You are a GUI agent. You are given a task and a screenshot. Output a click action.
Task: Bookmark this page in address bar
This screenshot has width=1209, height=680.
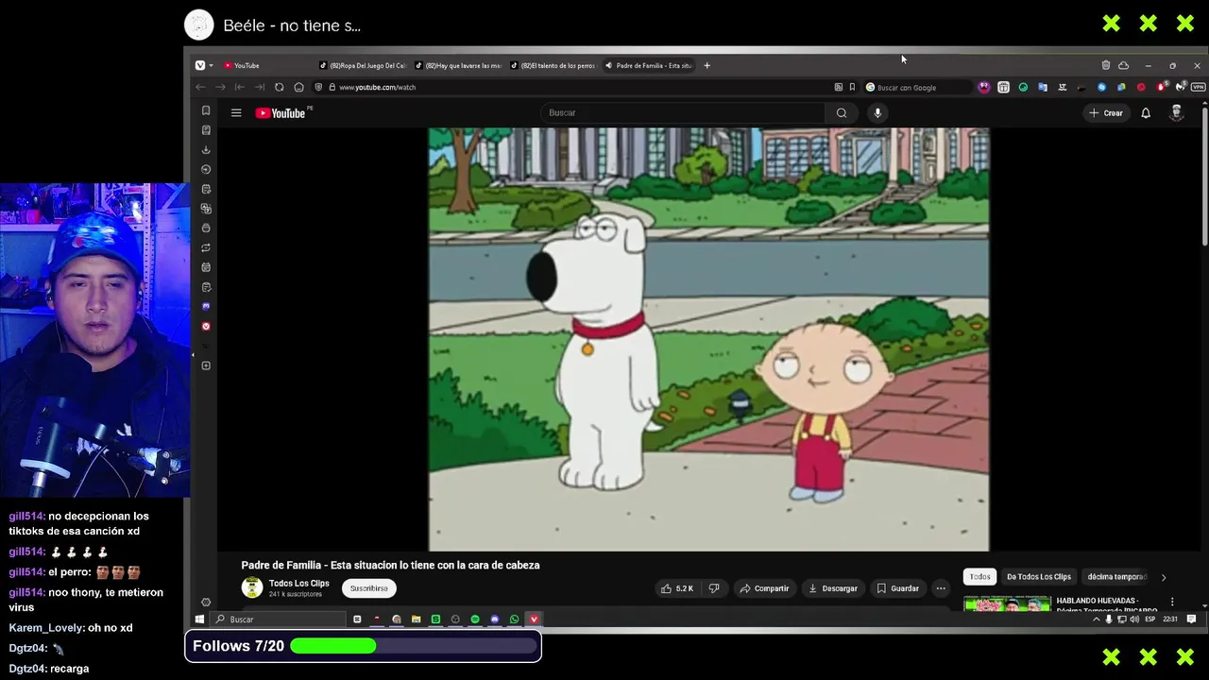click(852, 87)
